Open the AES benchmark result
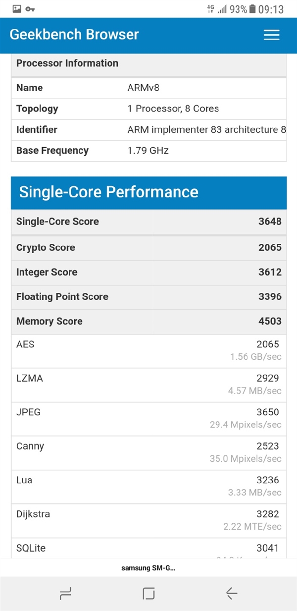The width and height of the screenshot is (297, 611). [x=148, y=349]
